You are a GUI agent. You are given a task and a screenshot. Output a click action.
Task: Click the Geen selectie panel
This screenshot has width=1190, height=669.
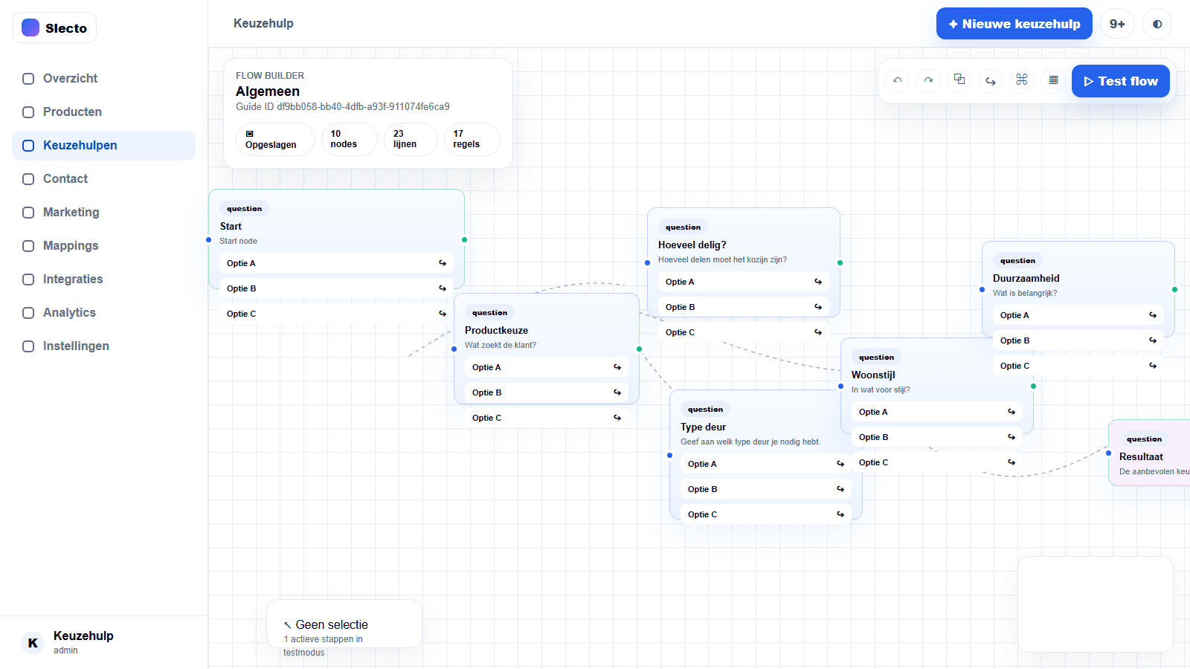pyautogui.click(x=344, y=624)
